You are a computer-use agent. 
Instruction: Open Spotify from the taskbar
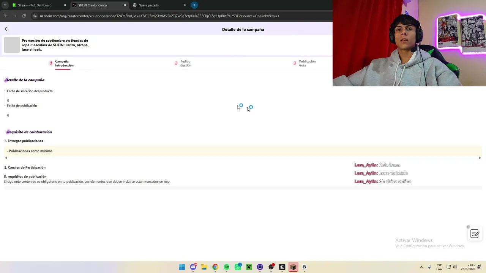tap(226, 267)
